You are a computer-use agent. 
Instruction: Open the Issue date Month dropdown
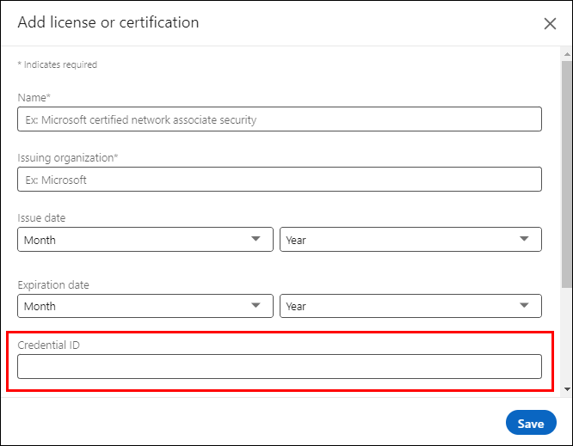click(x=145, y=240)
